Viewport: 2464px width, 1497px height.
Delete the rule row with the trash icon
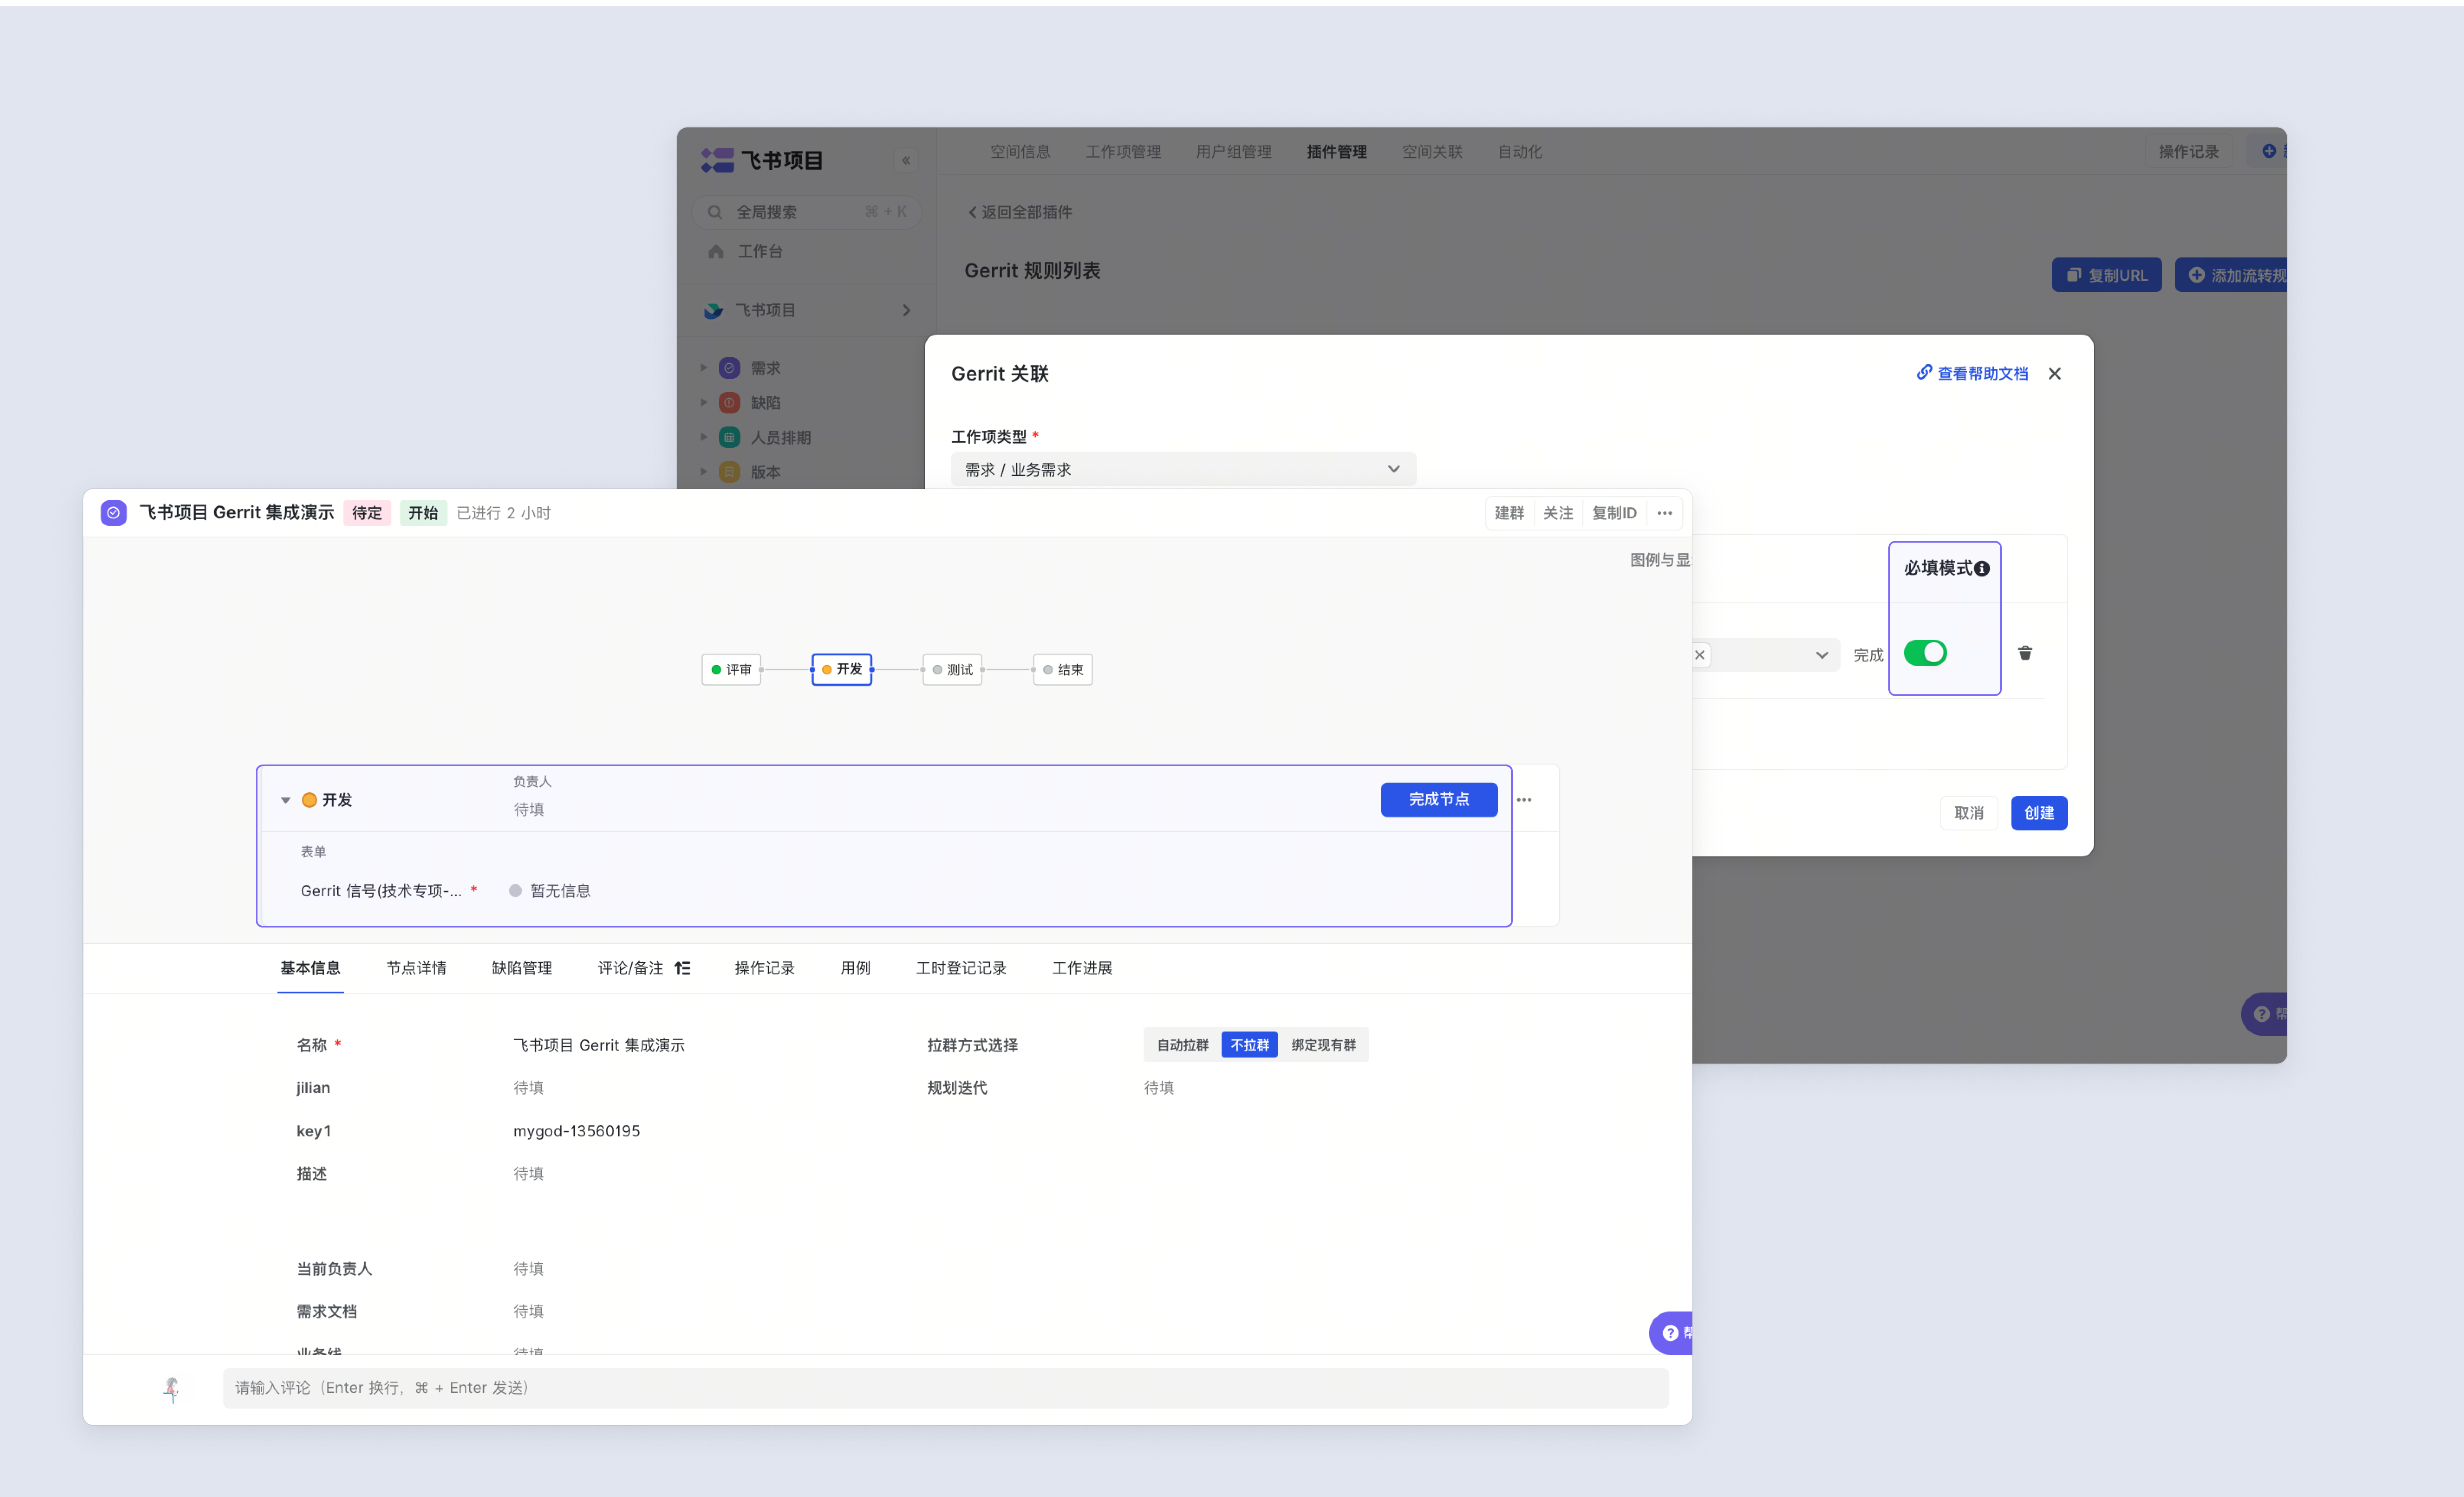2025,653
